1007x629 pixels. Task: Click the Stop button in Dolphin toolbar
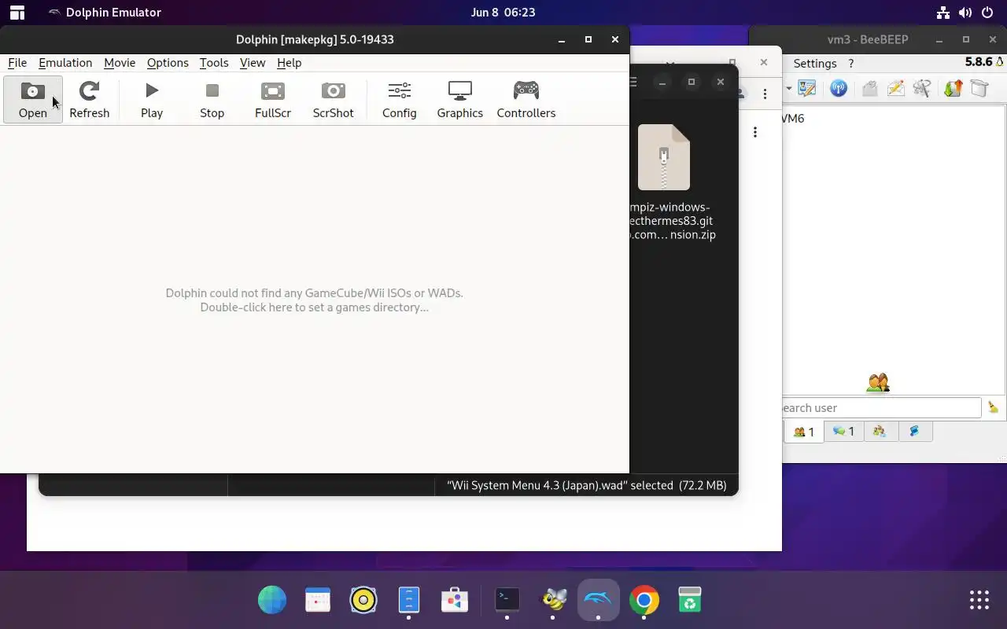212,99
